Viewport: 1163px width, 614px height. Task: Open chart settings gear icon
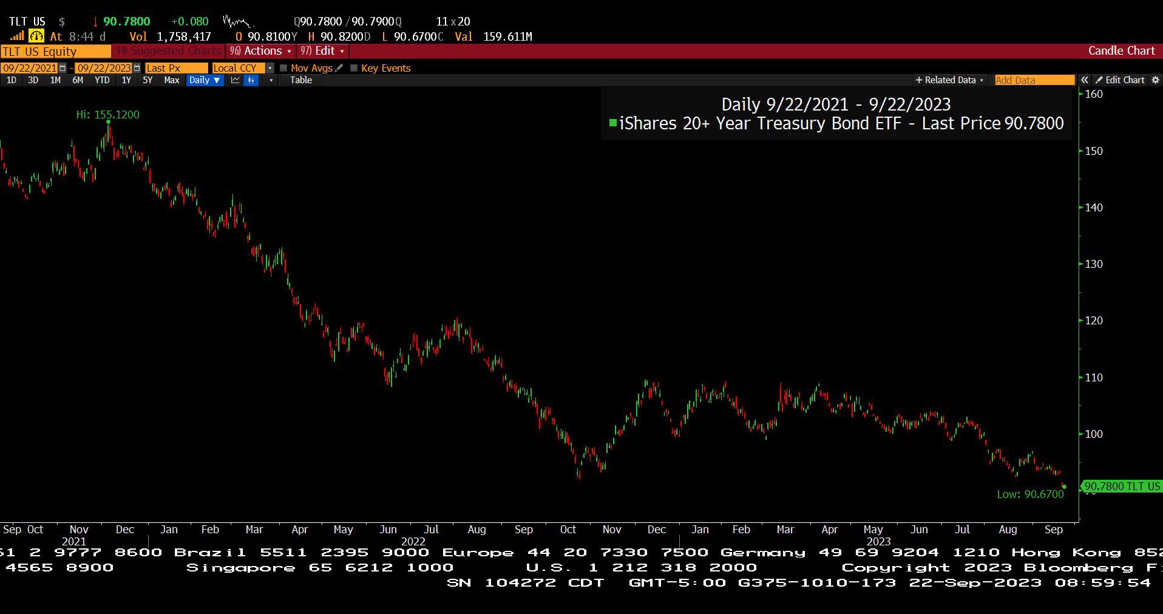(x=1156, y=80)
